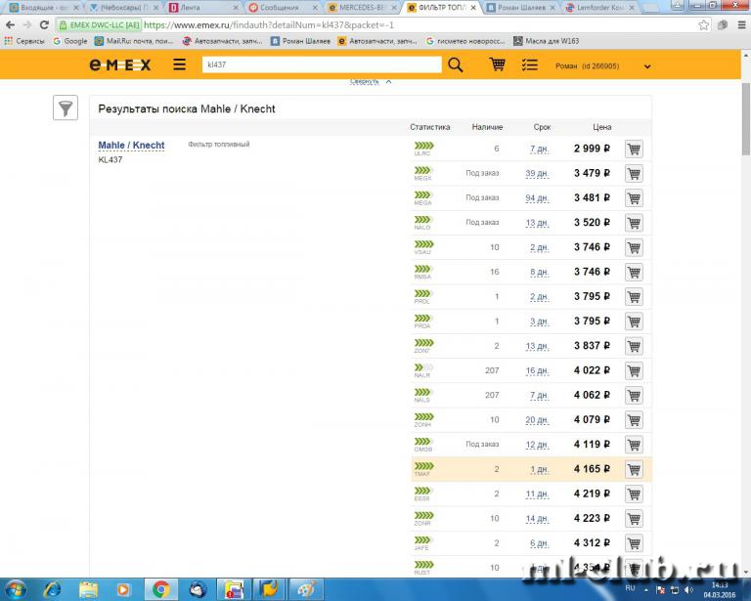Click the Срок column header
The width and height of the screenshot is (751, 601).
click(x=542, y=127)
